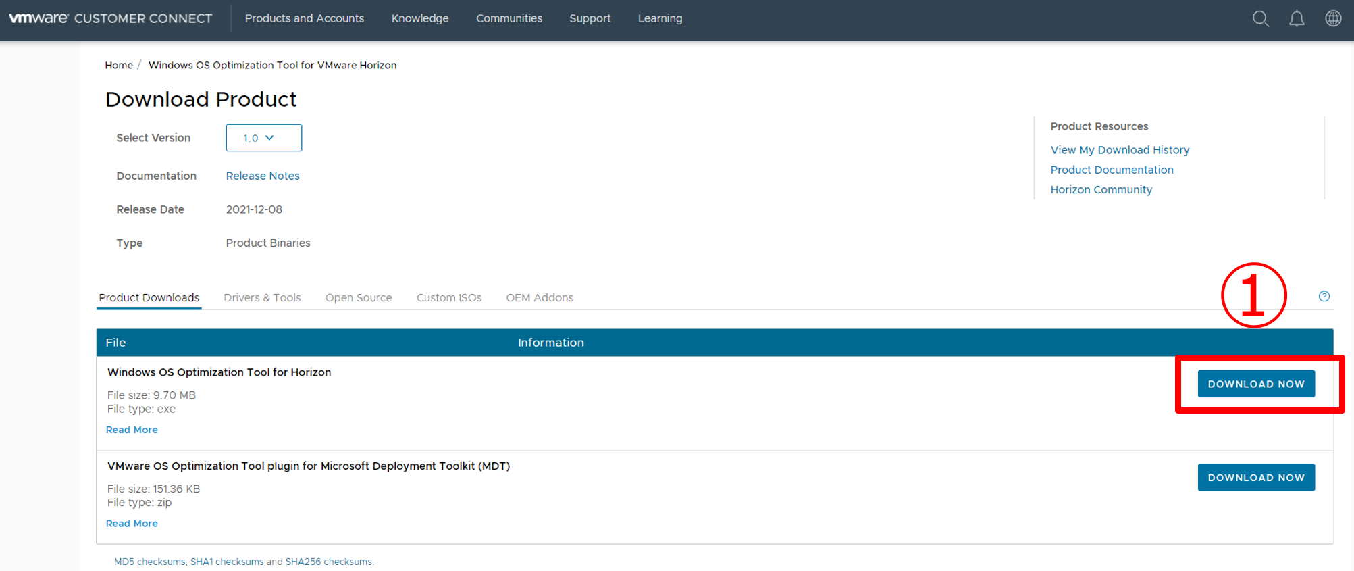Open the Release Notes link
The image size is (1354, 571).
point(262,176)
